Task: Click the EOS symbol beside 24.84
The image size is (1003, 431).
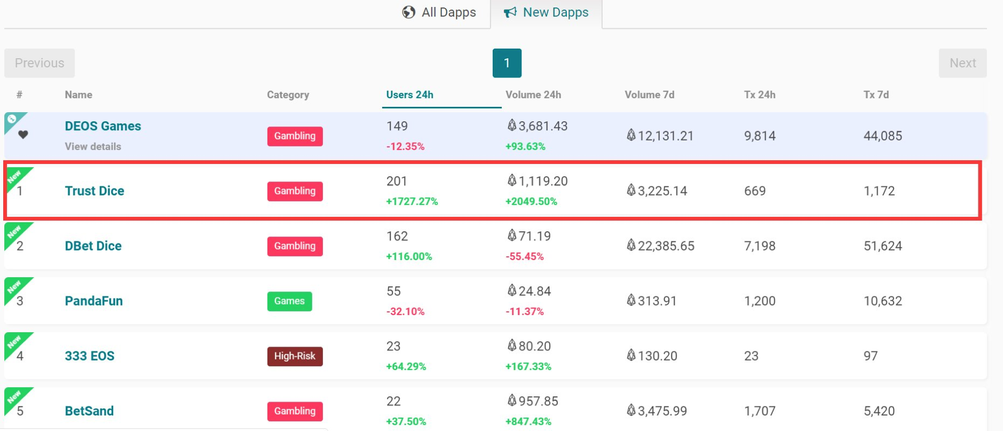Action: 512,290
